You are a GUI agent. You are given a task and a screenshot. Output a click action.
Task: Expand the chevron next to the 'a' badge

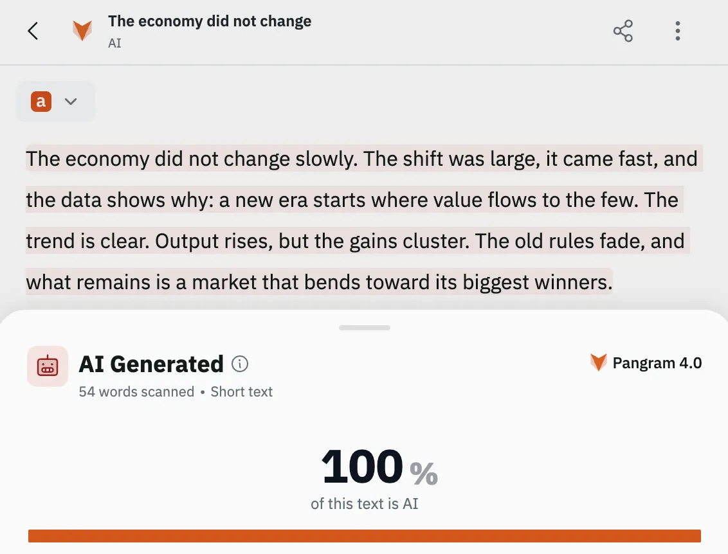coord(71,101)
